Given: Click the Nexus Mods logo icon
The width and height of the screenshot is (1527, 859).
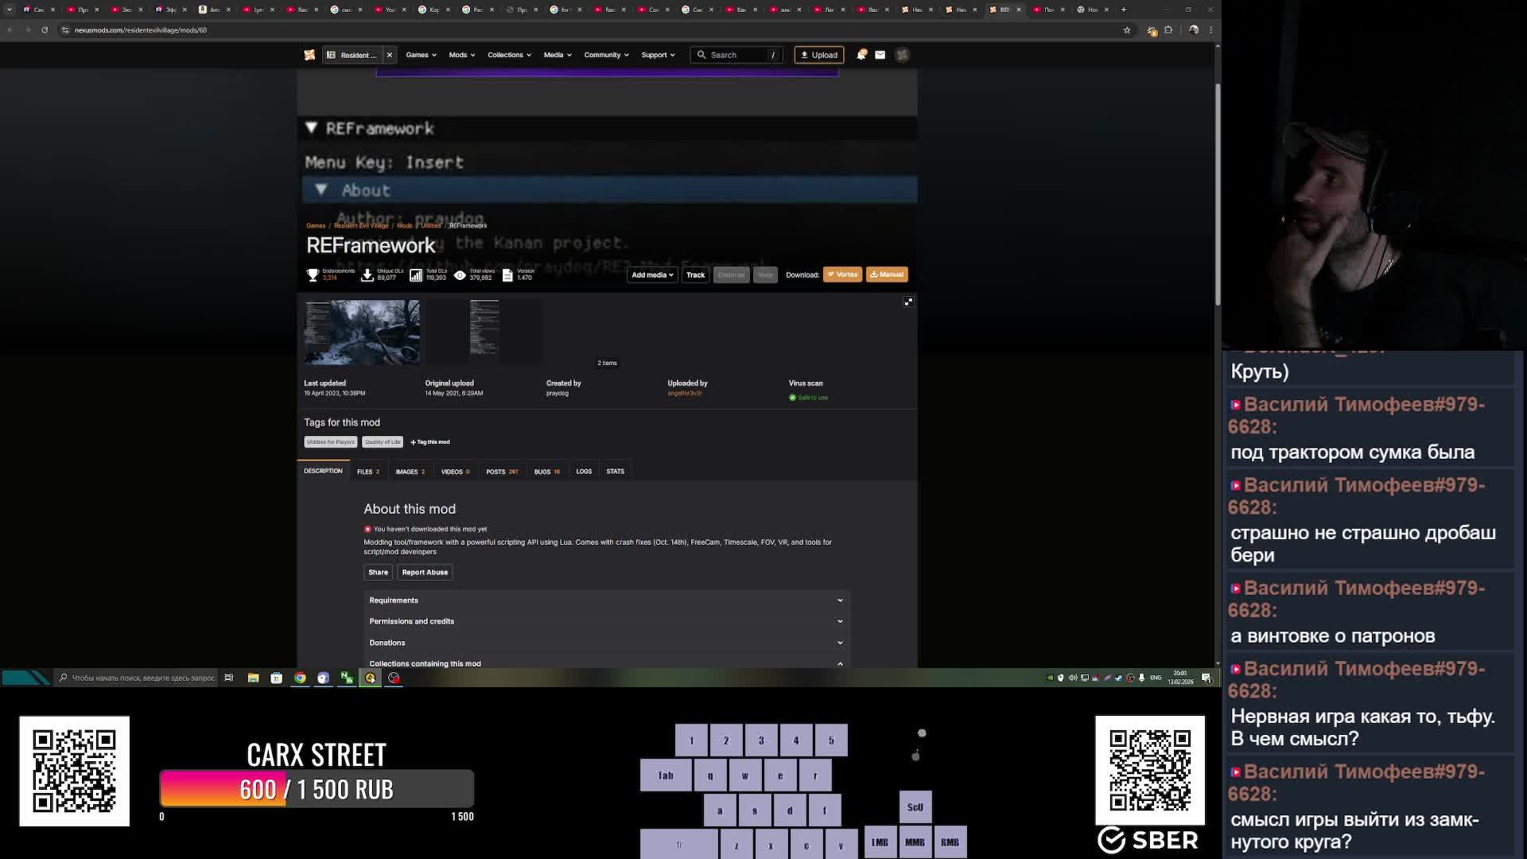Looking at the screenshot, I should click(309, 55).
